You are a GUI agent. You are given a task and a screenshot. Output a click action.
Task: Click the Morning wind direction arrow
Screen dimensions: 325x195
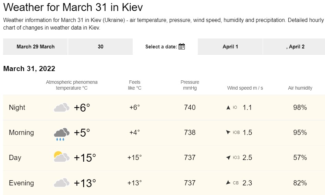click(x=228, y=133)
